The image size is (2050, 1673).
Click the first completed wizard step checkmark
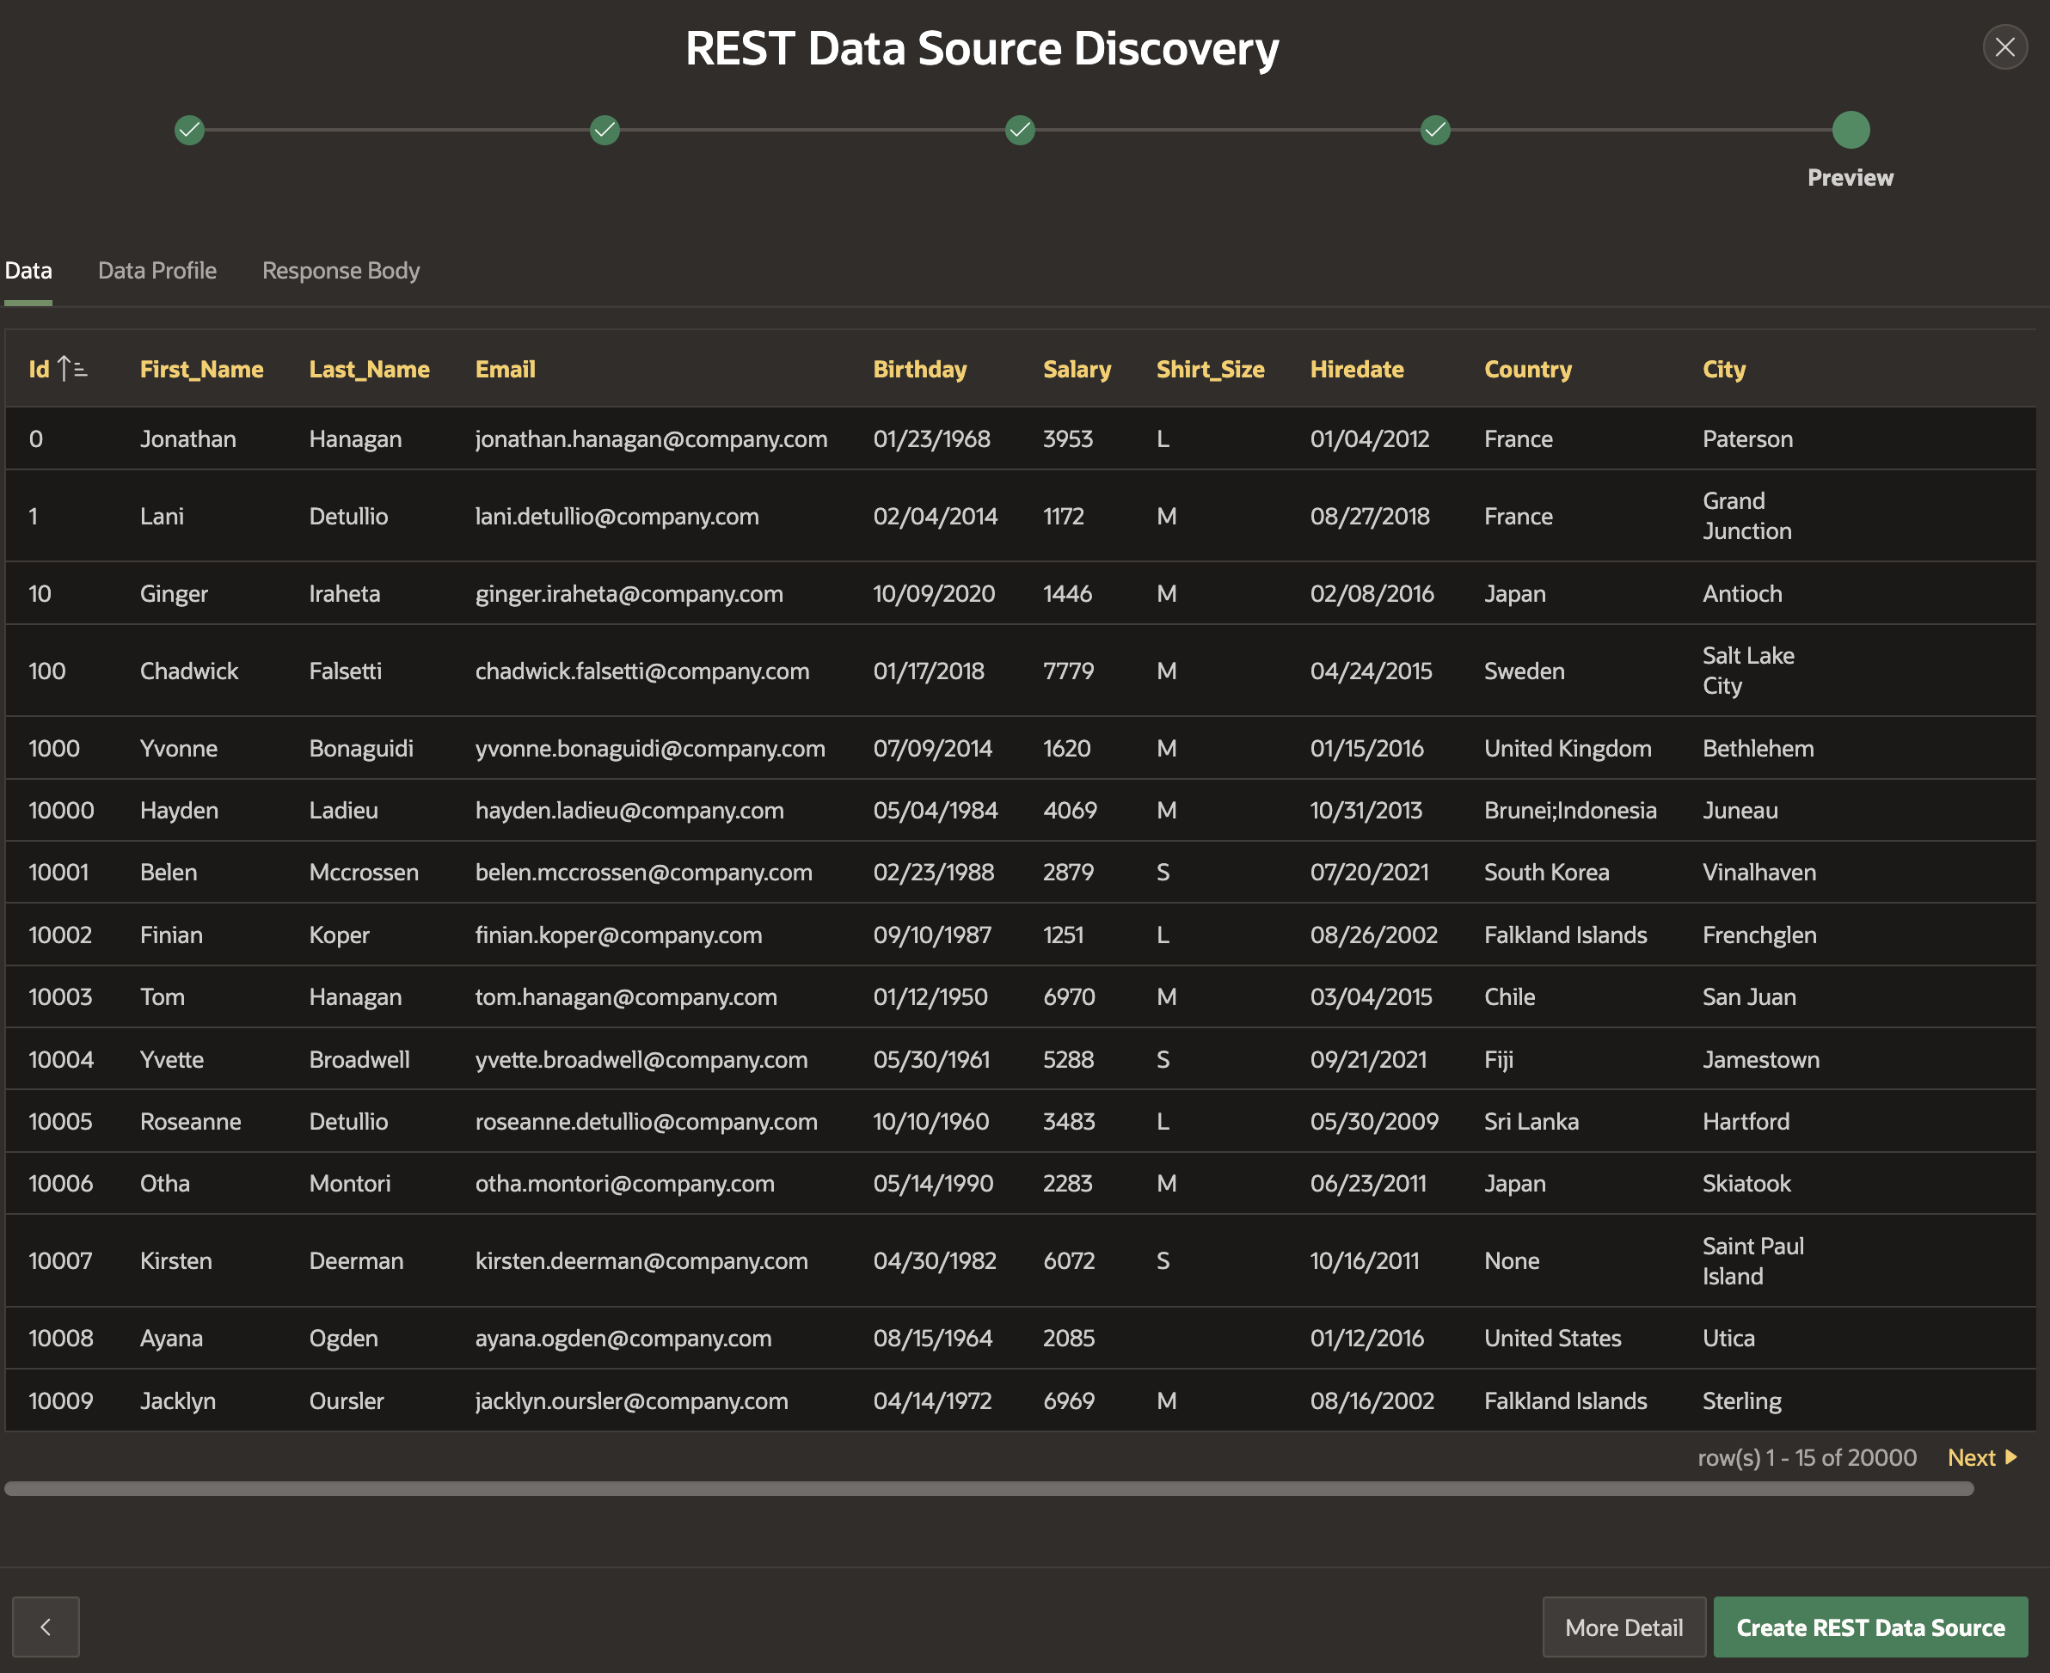pyautogui.click(x=190, y=129)
